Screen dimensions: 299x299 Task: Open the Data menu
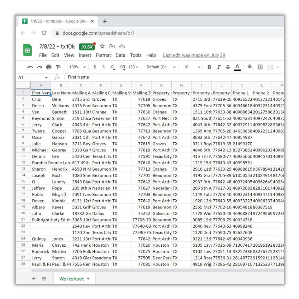pyautogui.click(x=120, y=55)
